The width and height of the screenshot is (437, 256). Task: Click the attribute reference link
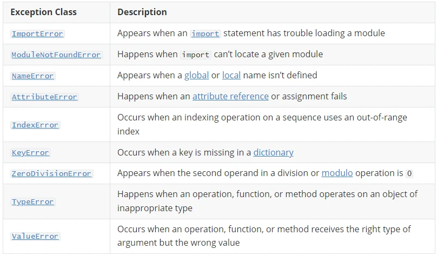[x=230, y=96]
